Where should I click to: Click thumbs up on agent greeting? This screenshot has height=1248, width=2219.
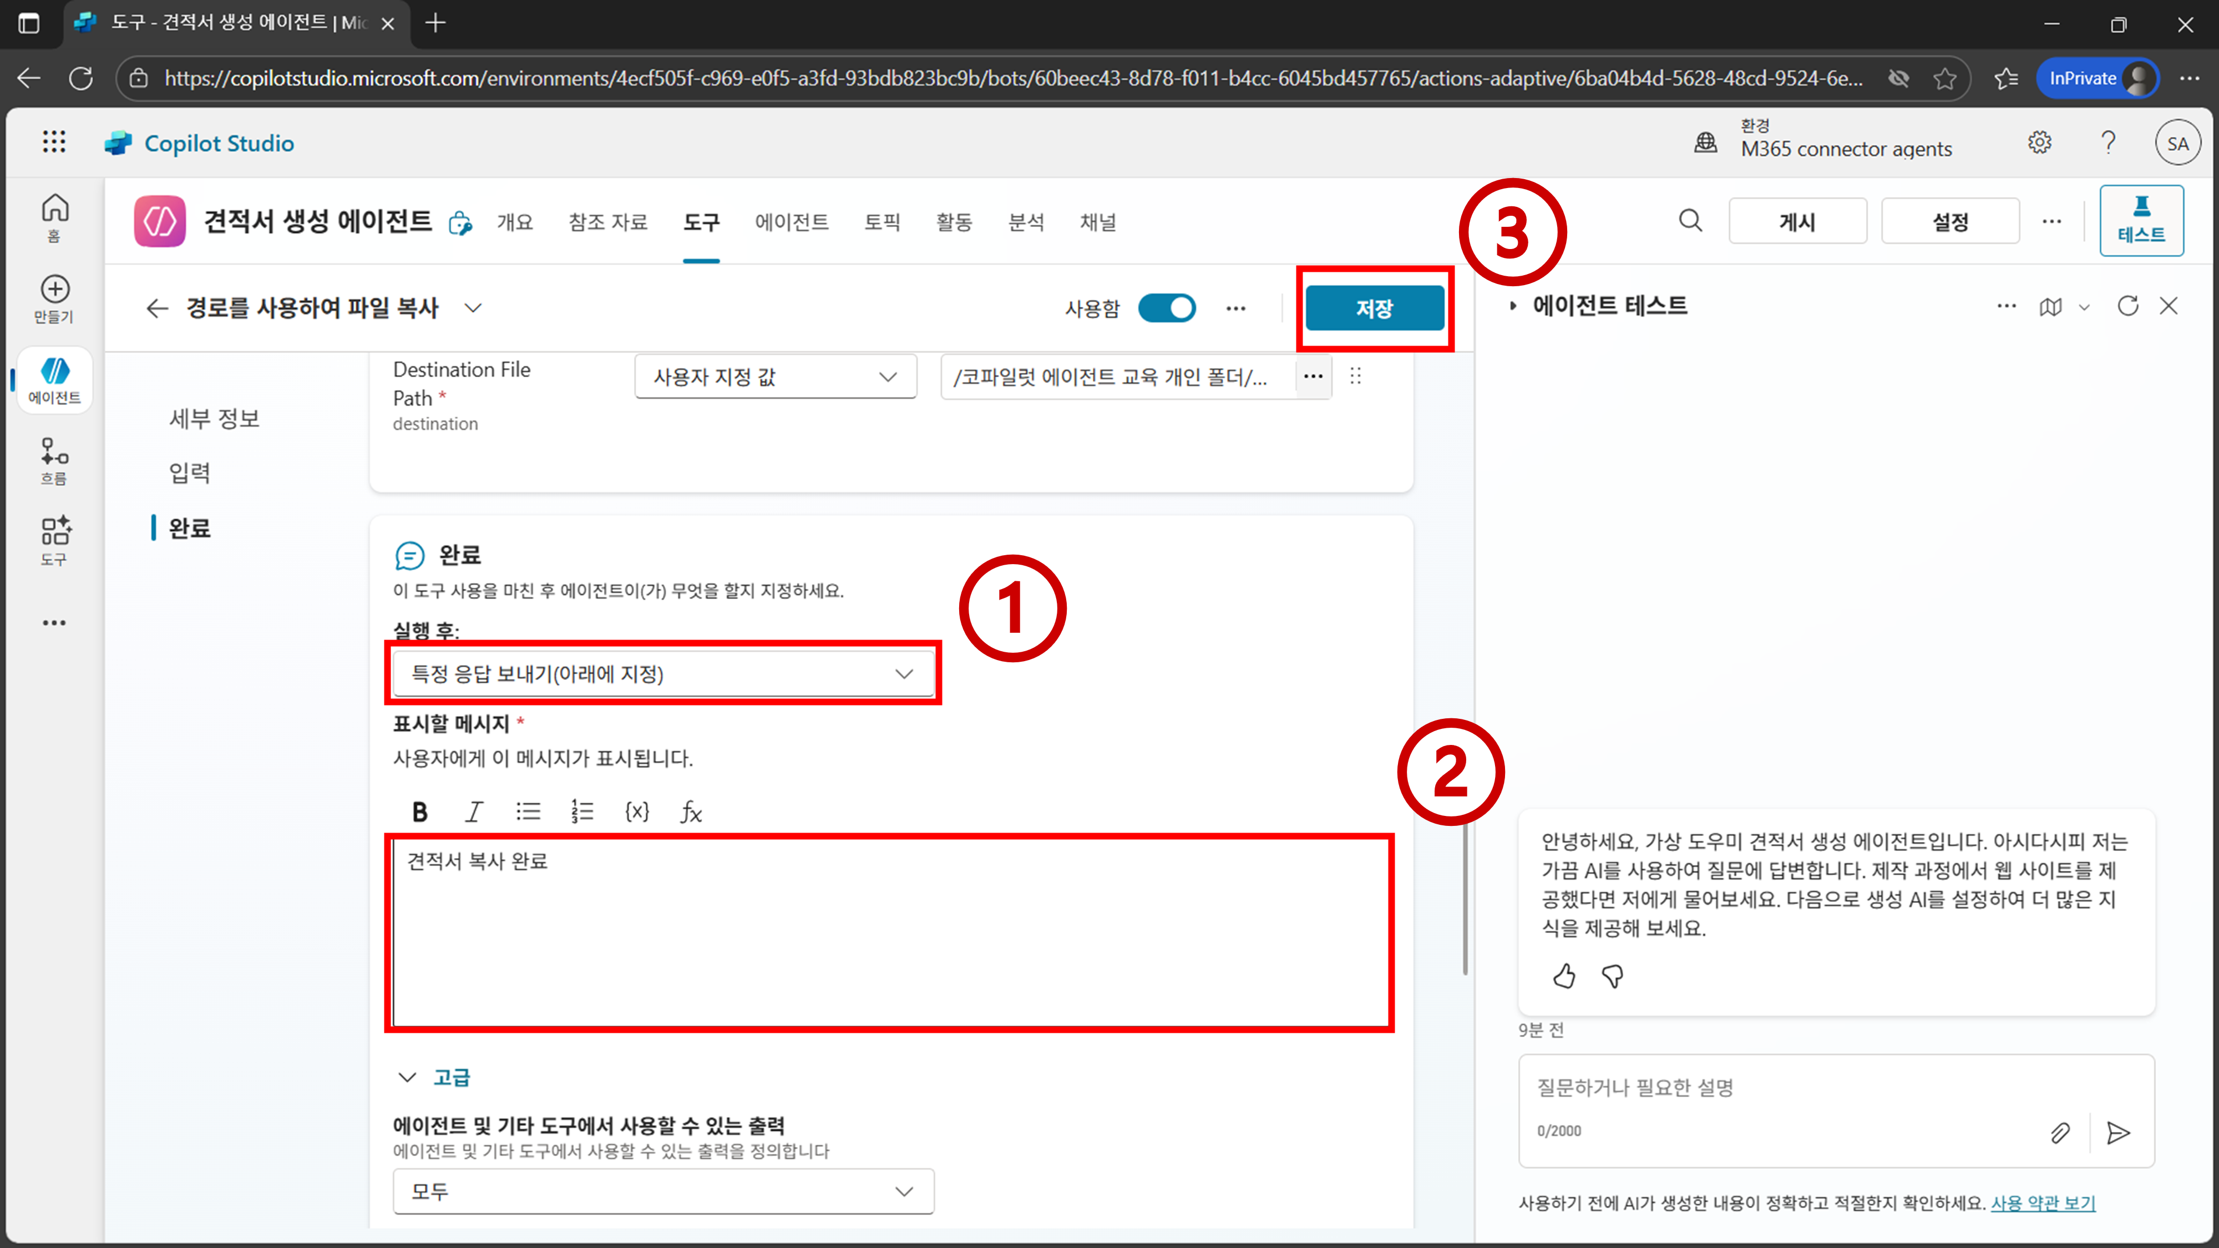coord(1564,976)
